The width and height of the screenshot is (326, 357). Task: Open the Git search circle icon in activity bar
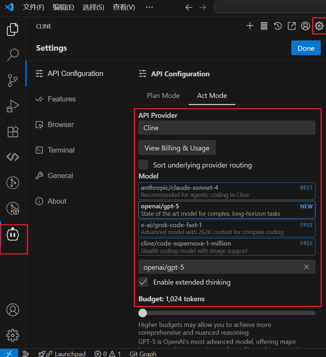click(12, 208)
